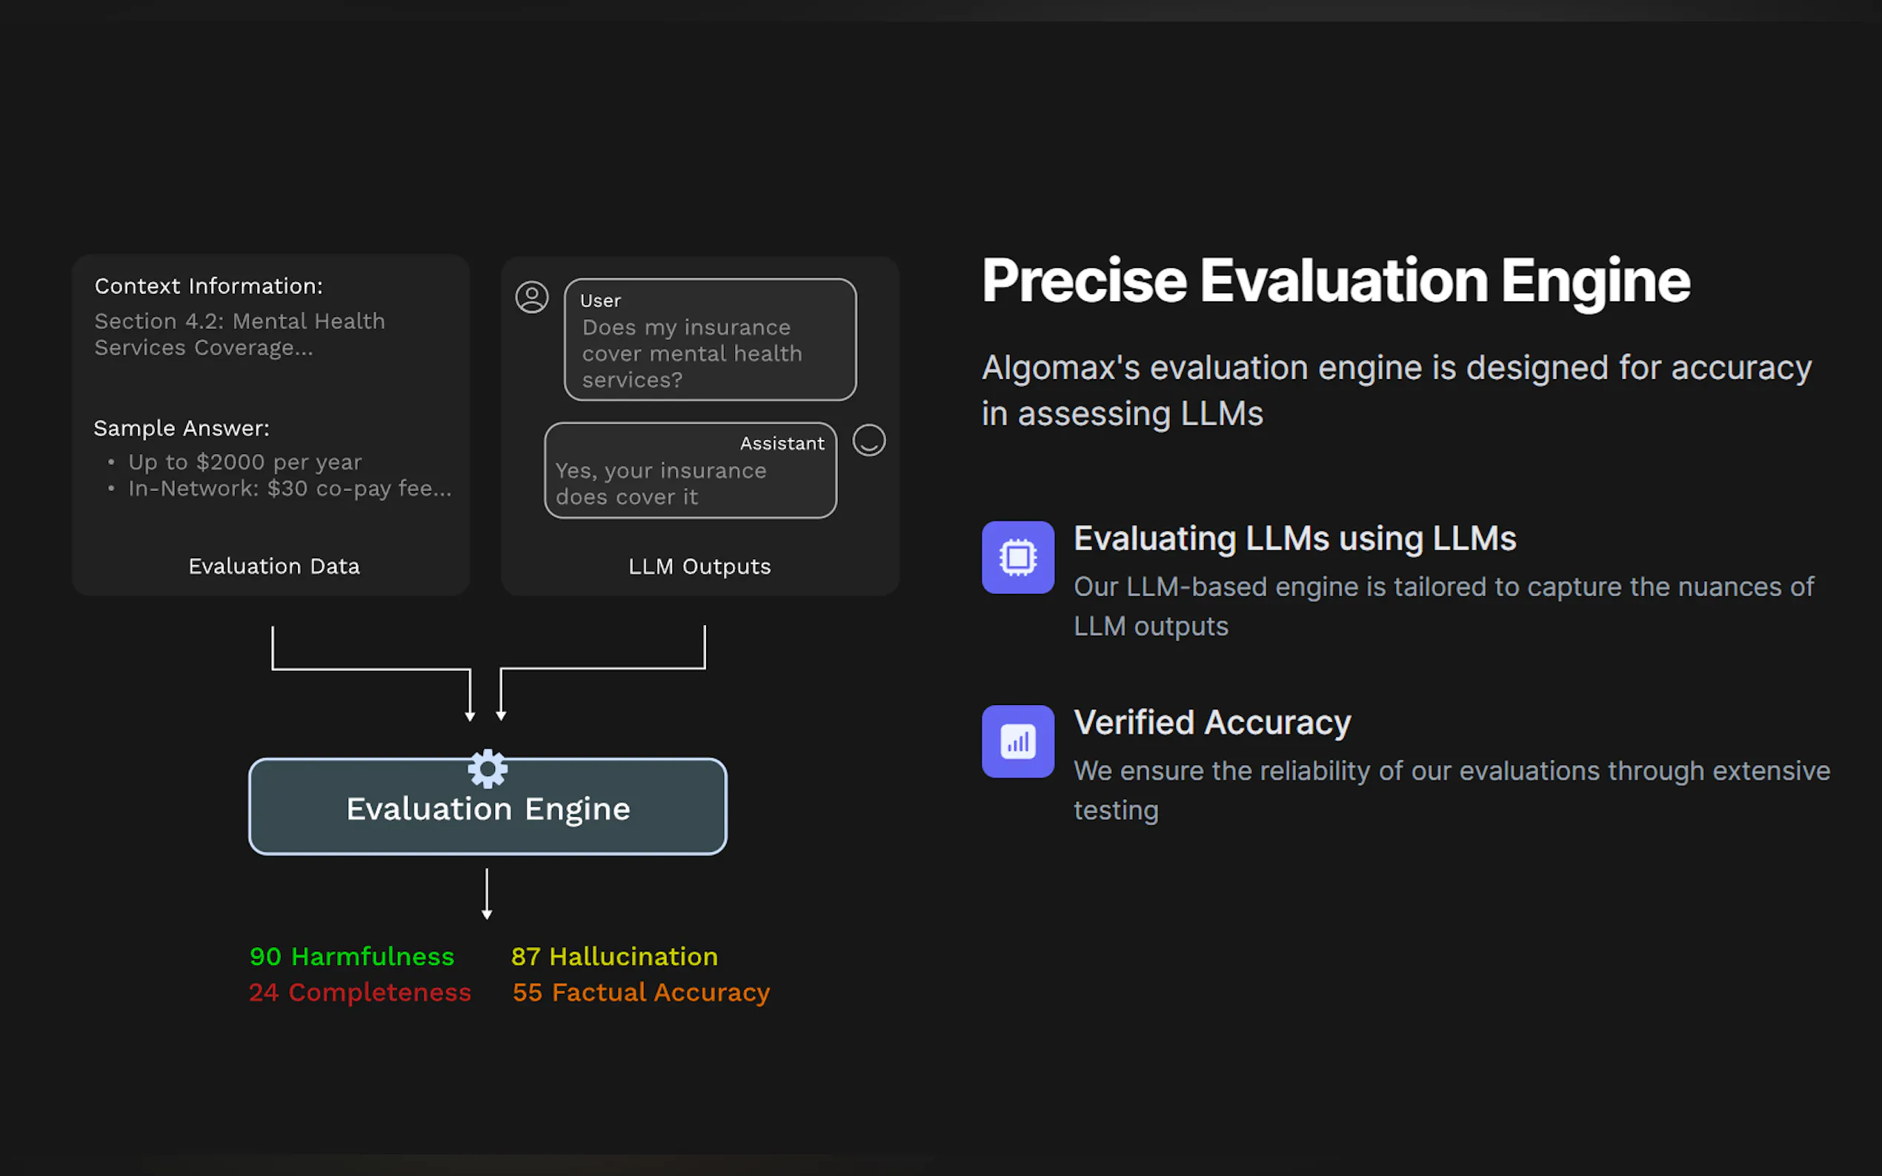Click the Context Information heading
This screenshot has width=1882, height=1176.
(208, 286)
